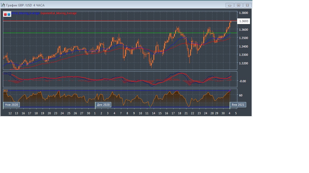
Task: Click the Нов 2020 month marker
Action: click(x=12, y=105)
